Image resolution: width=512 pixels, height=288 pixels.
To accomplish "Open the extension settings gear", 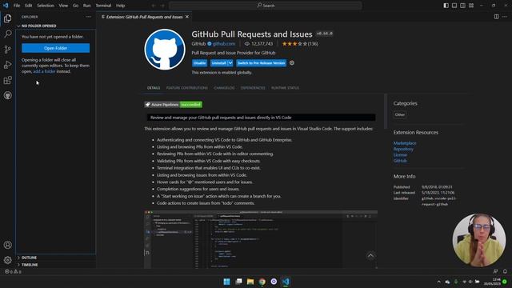I will 292,62.
